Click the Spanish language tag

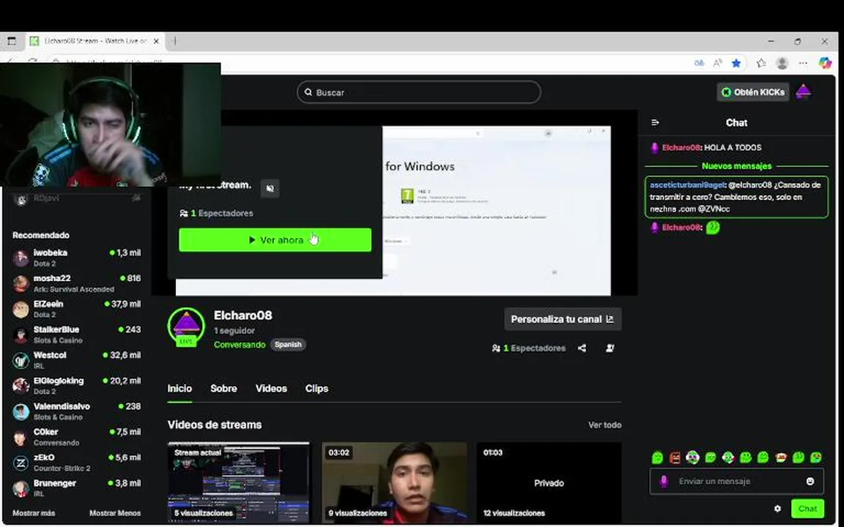click(x=288, y=345)
